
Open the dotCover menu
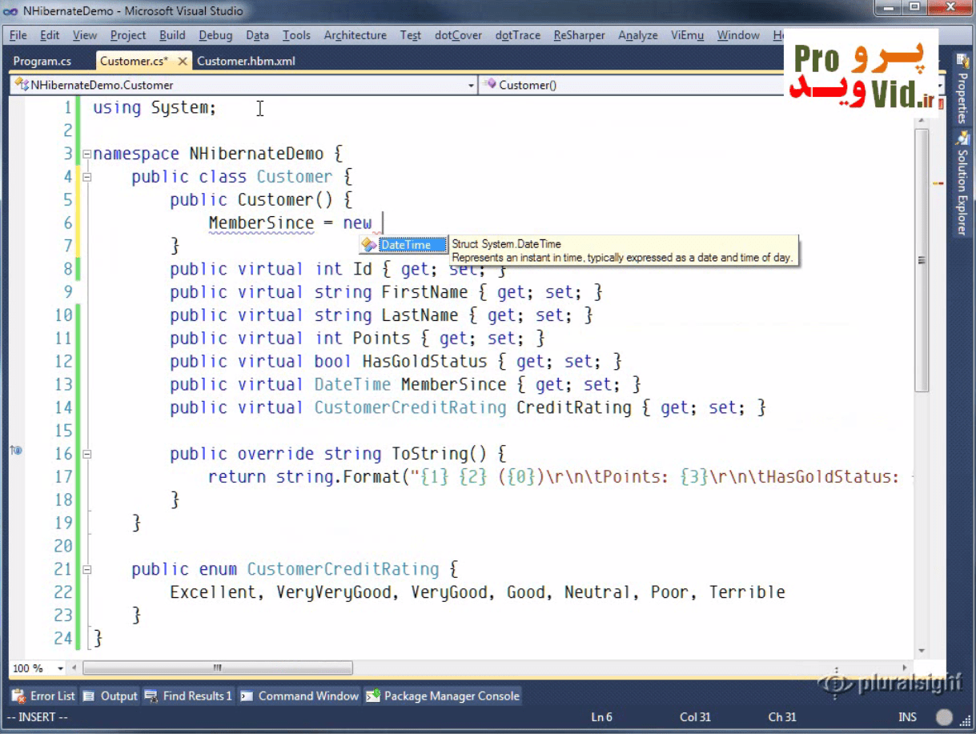pyautogui.click(x=458, y=35)
